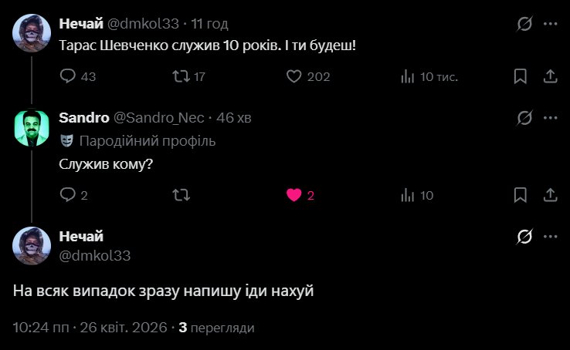570x350 pixels.
Task: Share the first post by Нечай
Action: pyautogui.click(x=550, y=76)
